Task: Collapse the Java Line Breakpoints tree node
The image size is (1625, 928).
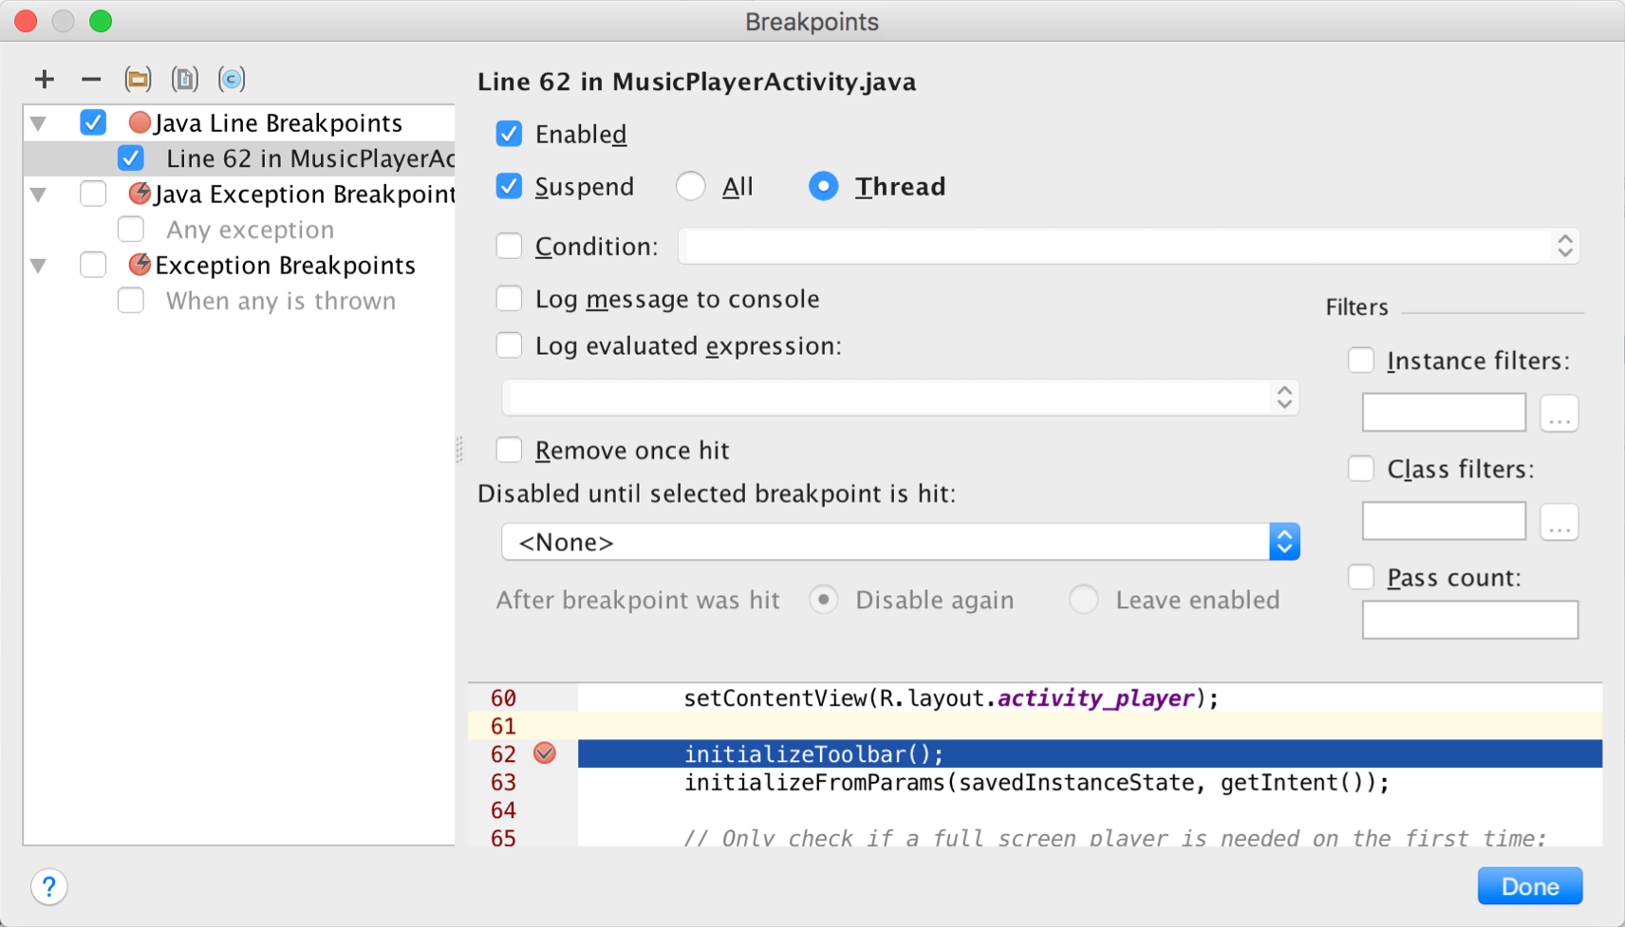Action: [39, 123]
